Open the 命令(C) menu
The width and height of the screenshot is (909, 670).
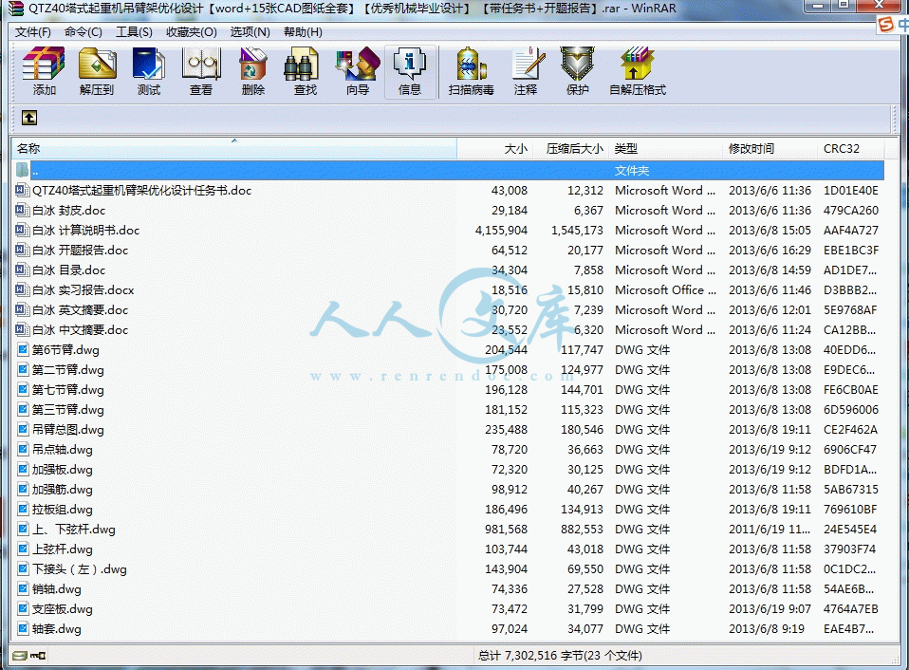coord(83,32)
